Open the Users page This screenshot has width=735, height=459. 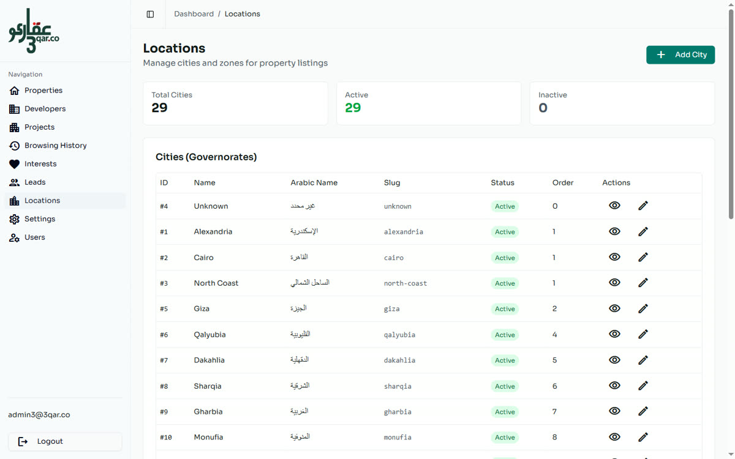(65, 237)
